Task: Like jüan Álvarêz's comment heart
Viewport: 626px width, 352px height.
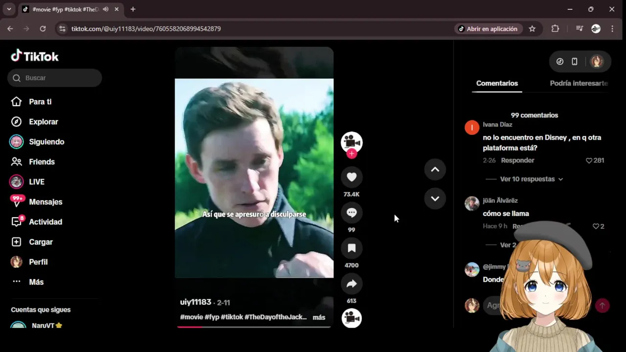Action: click(596, 226)
